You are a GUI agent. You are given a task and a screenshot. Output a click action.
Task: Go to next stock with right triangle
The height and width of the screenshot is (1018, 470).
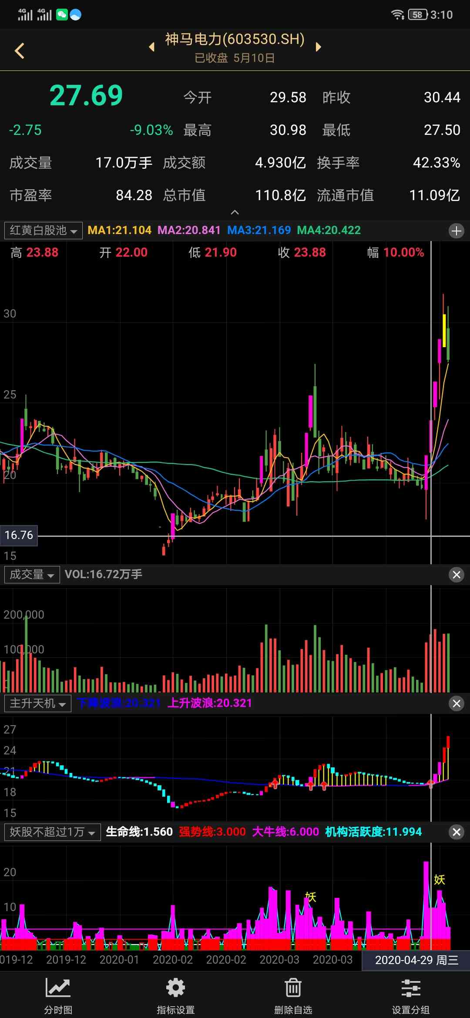318,47
